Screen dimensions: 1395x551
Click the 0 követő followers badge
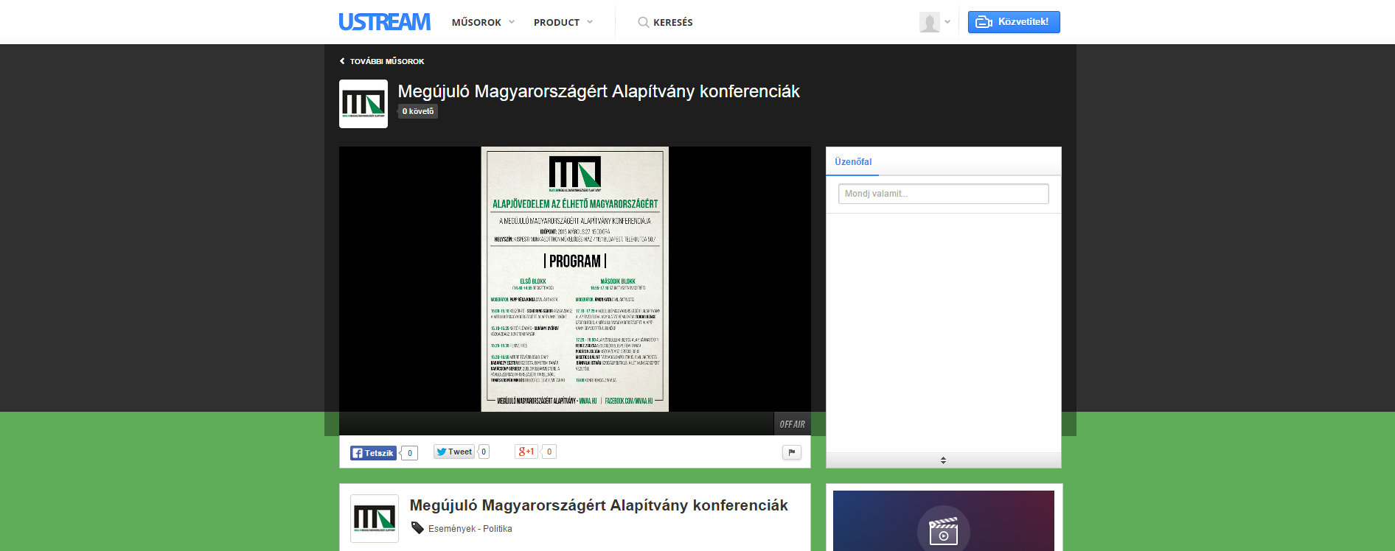coord(418,111)
